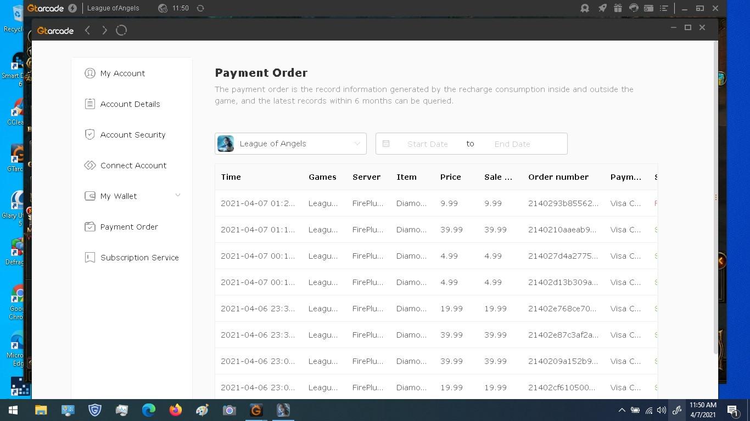Click the Time column header
Image resolution: width=750 pixels, height=421 pixels.
[x=231, y=177]
